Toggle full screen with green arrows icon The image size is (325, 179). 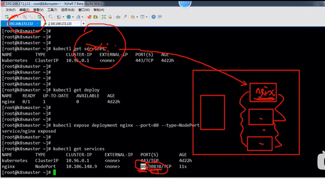click(104, 17)
